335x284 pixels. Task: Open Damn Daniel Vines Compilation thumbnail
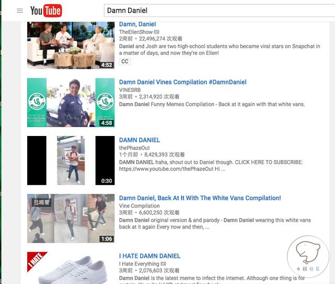pyautogui.click(x=71, y=103)
